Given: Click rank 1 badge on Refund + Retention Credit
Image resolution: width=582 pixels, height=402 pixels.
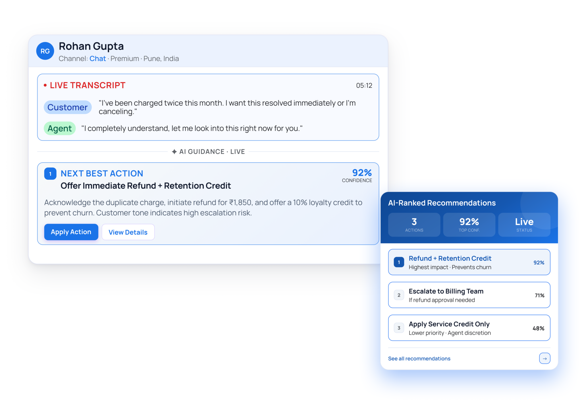Looking at the screenshot, I should (x=399, y=262).
